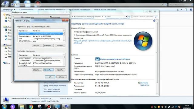Image resolution: width=194 pixels, height=109 pixels.
Task: Click the Variable column header in user list
Action: (25, 31)
